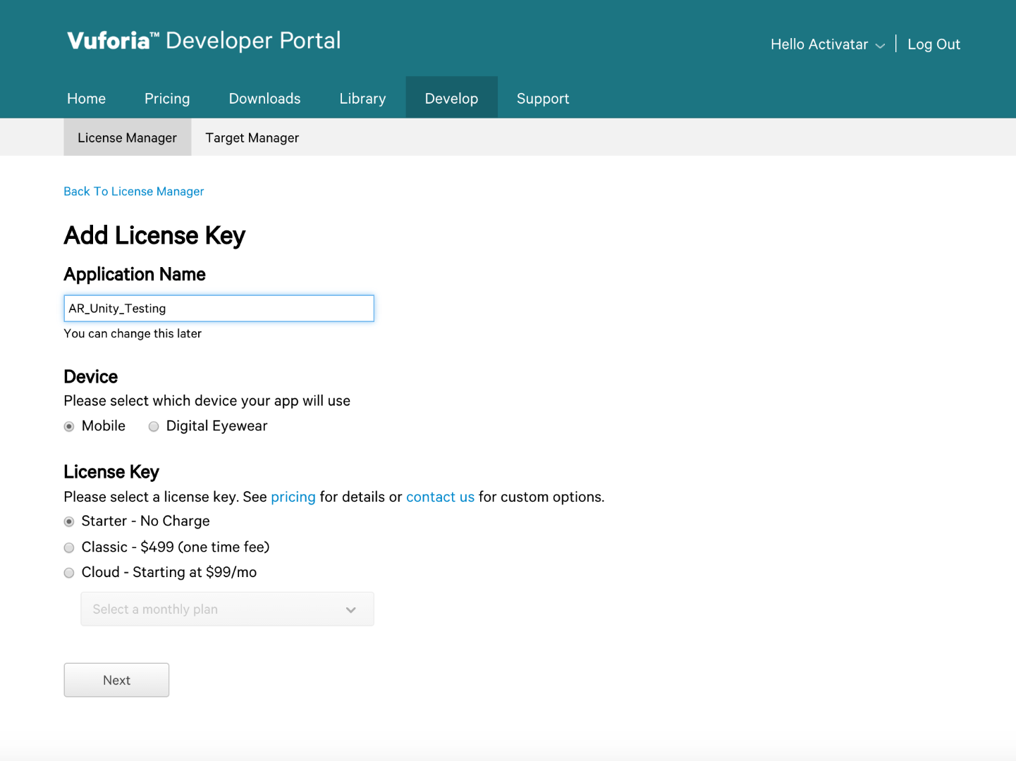
Task: Open the Support navigation tab
Action: (543, 99)
